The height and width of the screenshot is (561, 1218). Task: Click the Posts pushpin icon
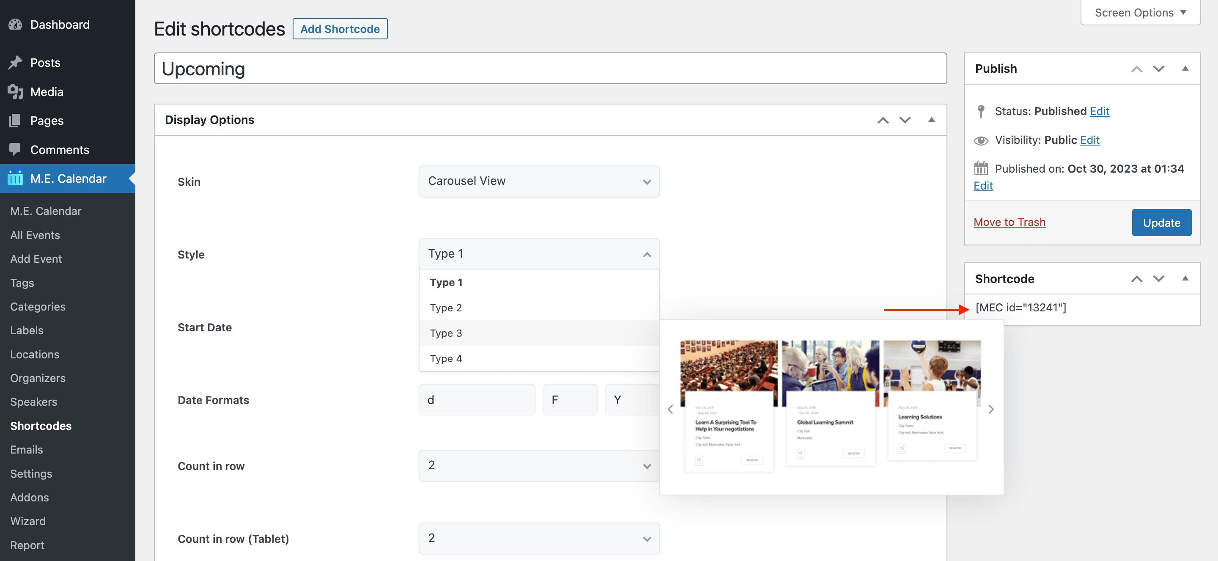coord(15,63)
